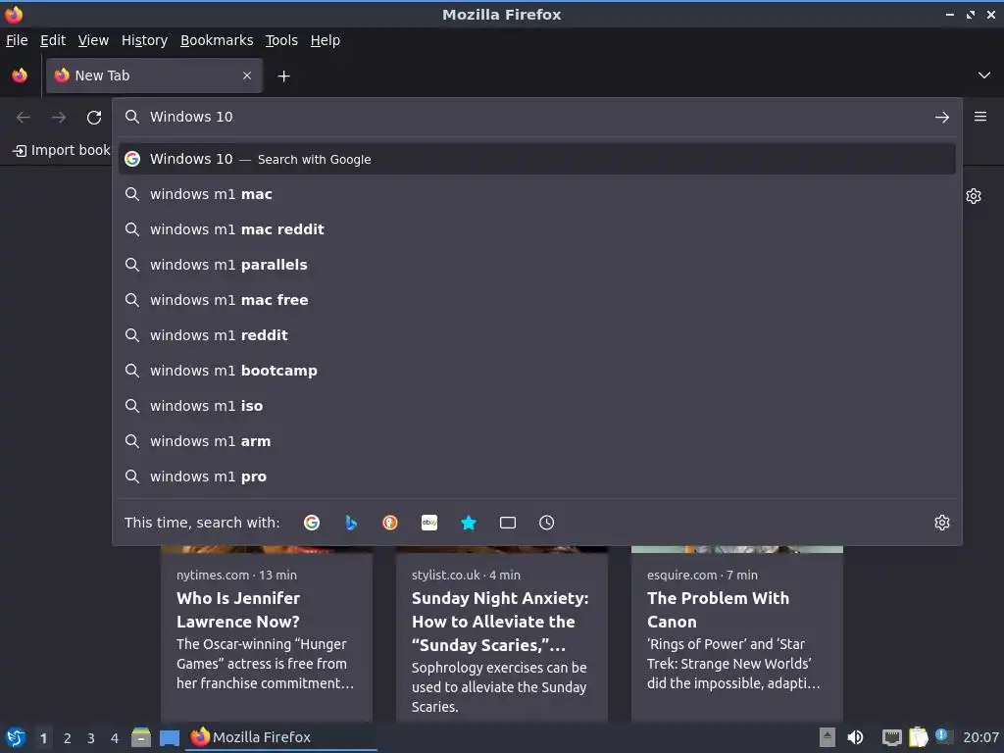The image size is (1004, 753).
Task: Open clipboard manager tray icon
Action: coord(918,737)
